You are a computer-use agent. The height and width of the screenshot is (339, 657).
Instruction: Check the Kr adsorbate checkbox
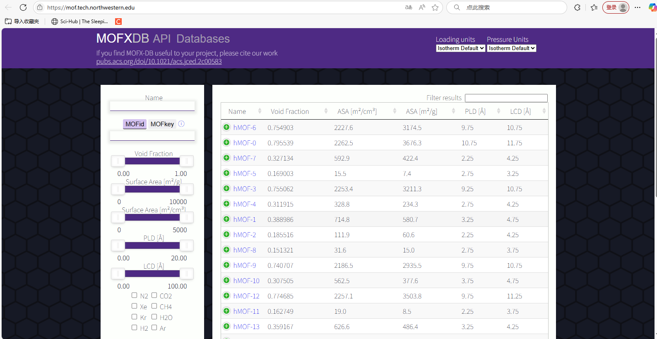point(134,317)
